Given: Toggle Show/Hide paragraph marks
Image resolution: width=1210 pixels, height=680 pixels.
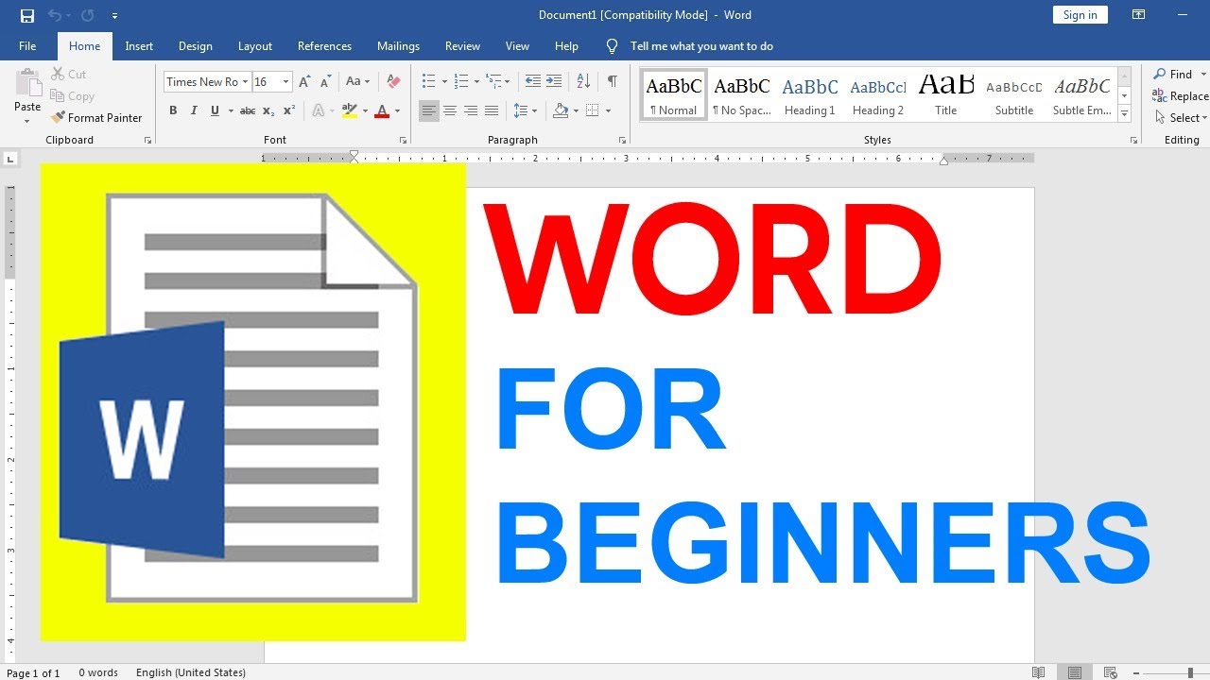Looking at the screenshot, I should click(613, 82).
